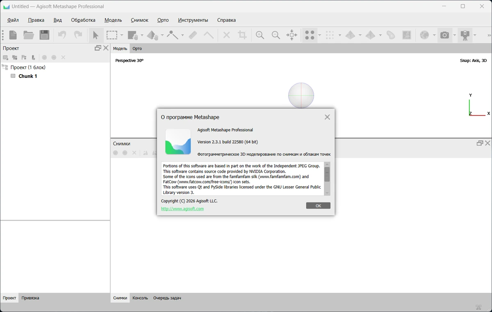Click the Disable cameras icon in Снимки pane

pyautogui.click(x=125, y=153)
